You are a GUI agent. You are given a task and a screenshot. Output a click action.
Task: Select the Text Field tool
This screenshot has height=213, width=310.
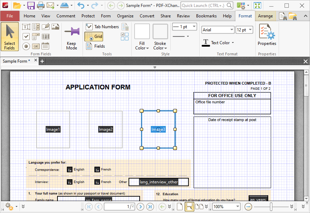[x=26, y=27]
